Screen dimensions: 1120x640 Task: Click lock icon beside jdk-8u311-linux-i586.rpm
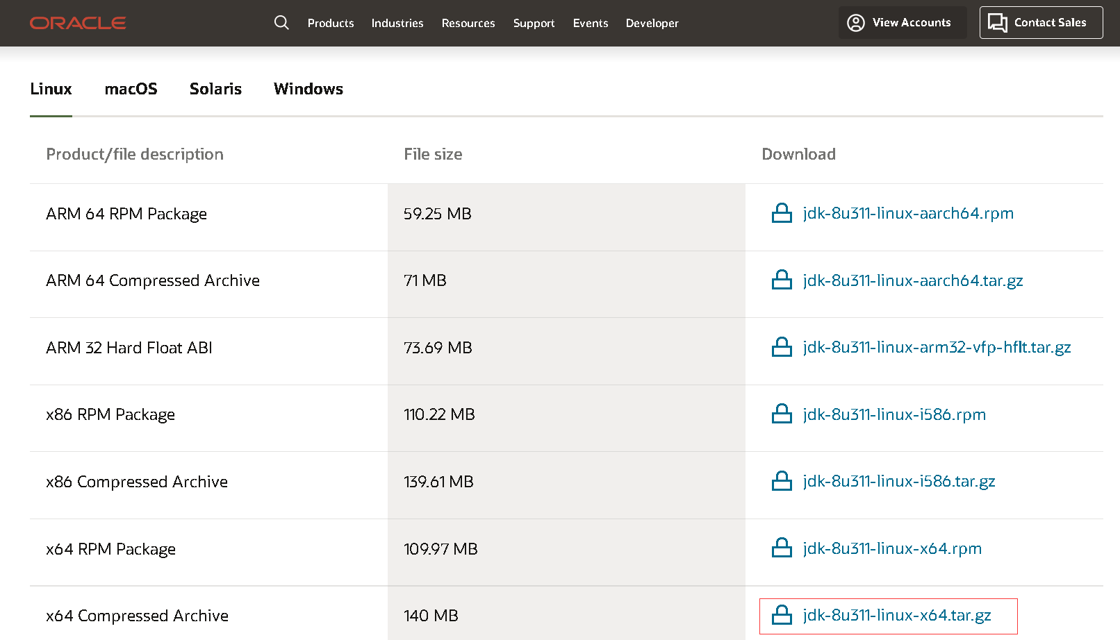tap(782, 414)
